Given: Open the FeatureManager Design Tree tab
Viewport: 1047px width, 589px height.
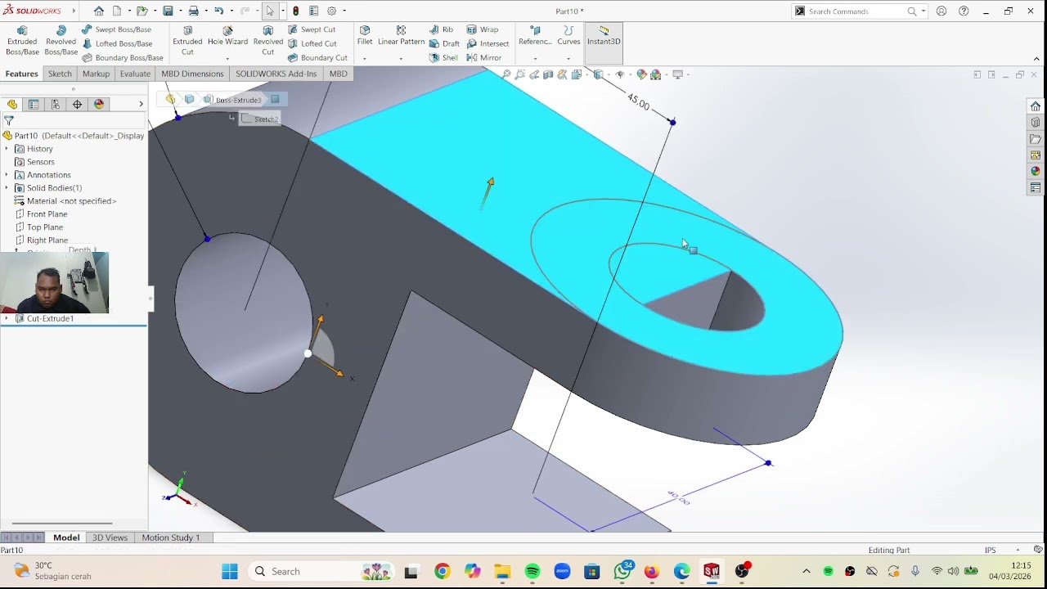Looking at the screenshot, I should [11, 104].
